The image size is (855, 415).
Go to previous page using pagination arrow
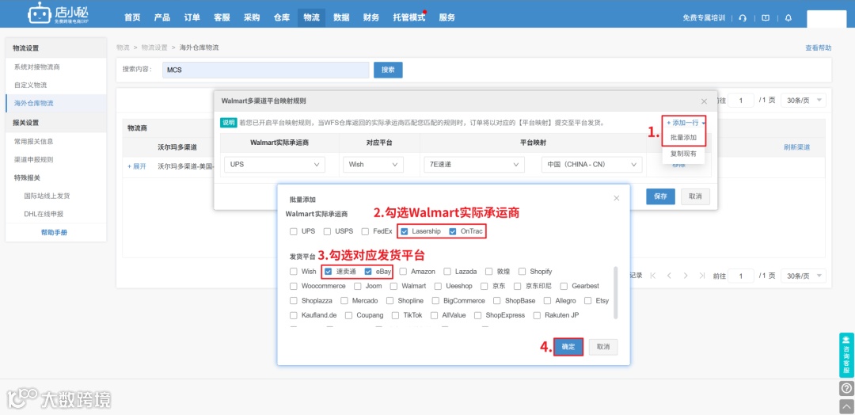coord(669,276)
